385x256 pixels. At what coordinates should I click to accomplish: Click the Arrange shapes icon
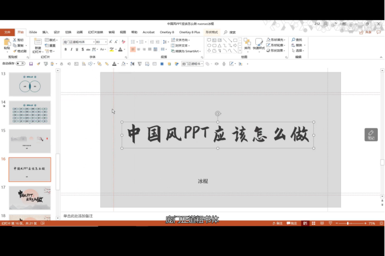tap(247, 42)
